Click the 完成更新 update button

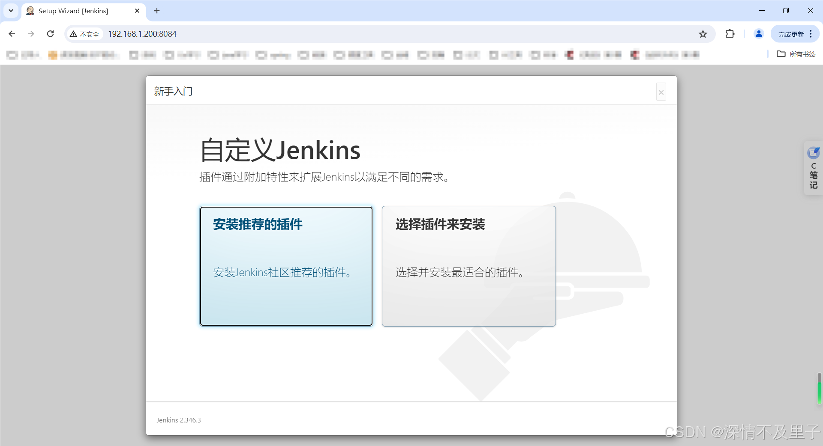coord(791,34)
